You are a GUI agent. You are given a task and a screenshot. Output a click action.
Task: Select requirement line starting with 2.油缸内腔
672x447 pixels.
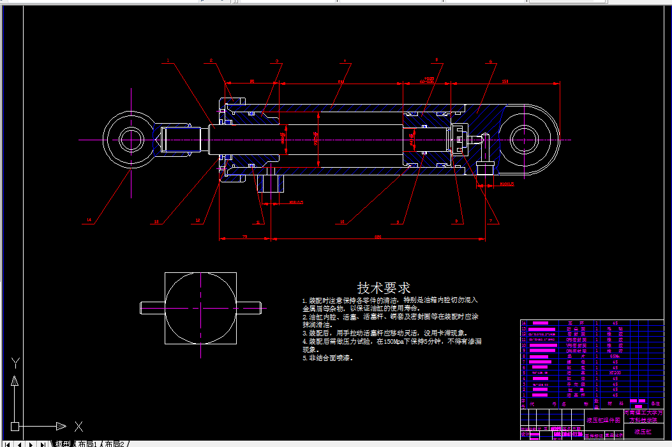(390, 320)
